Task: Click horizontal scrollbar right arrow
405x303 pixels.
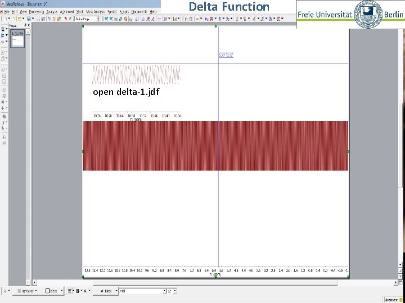Action: coord(396,283)
